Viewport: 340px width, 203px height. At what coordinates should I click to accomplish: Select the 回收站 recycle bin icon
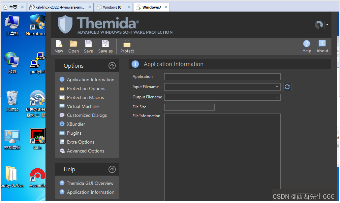coord(12,101)
